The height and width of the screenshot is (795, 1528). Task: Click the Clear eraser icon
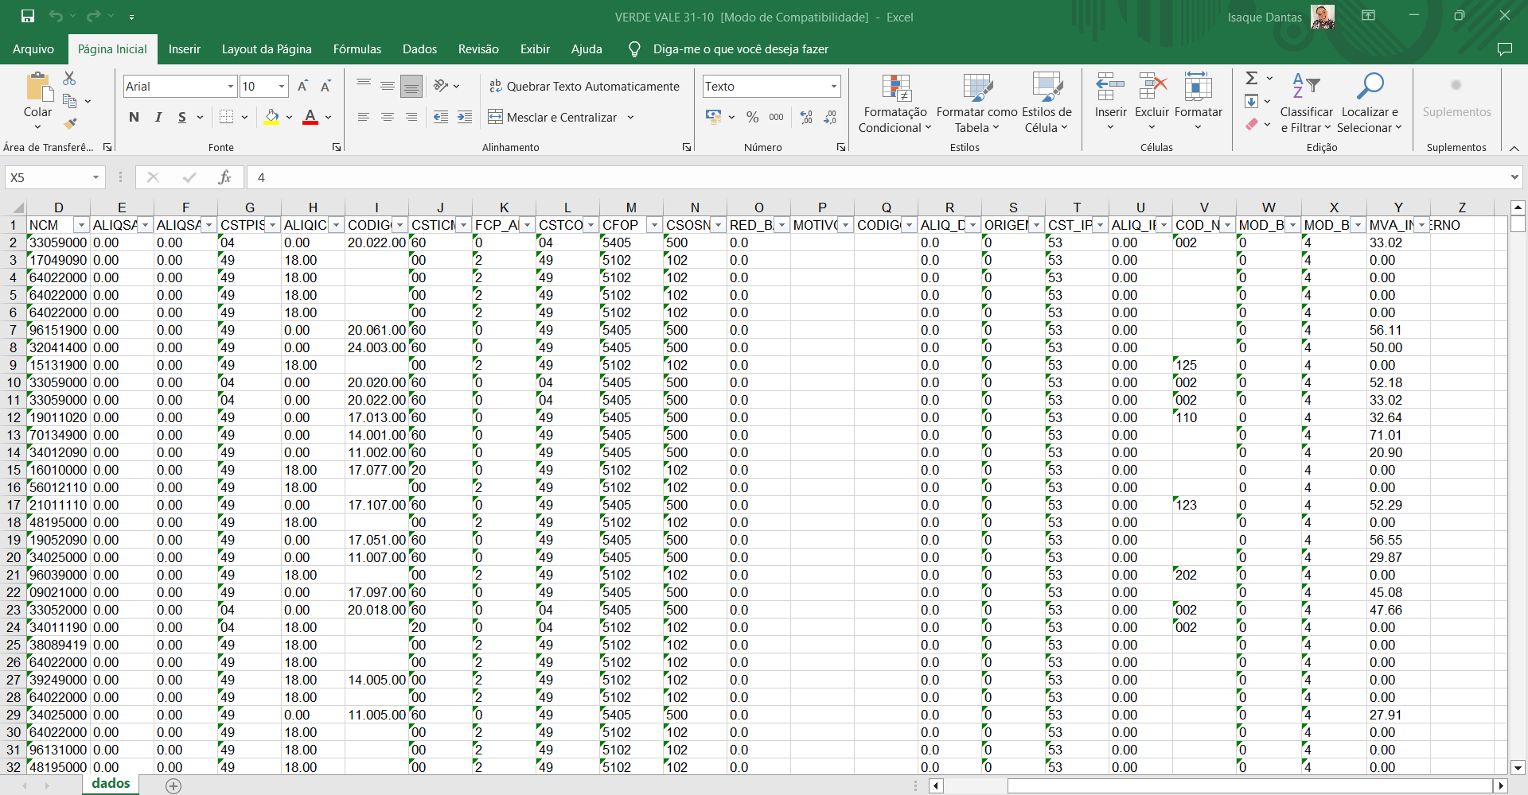point(1252,124)
